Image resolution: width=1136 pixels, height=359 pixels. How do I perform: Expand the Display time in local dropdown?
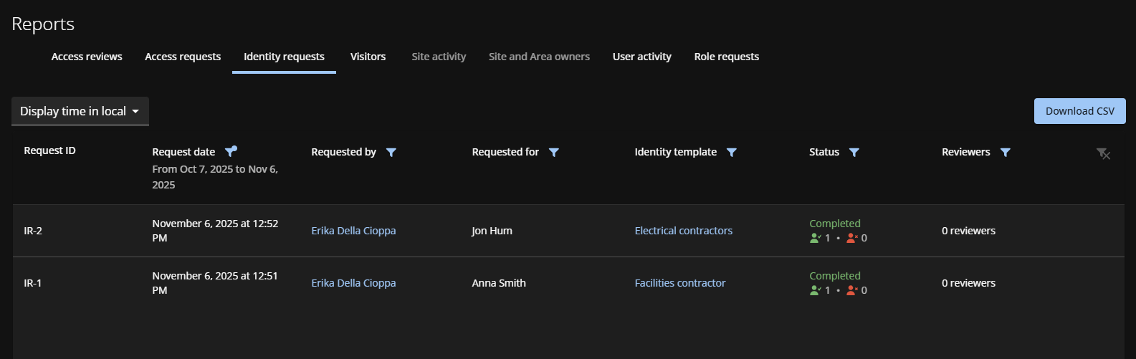pyautogui.click(x=80, y=111)
